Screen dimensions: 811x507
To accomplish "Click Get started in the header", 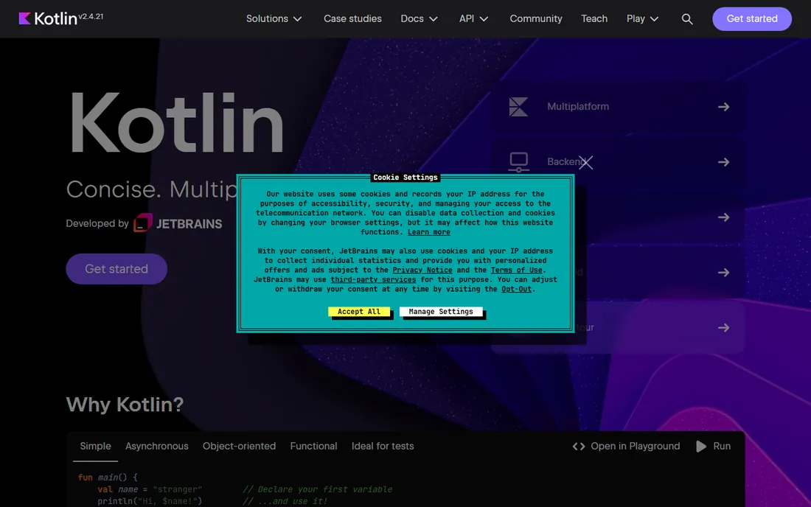I will pyautogui.click(x=751, y=18).
